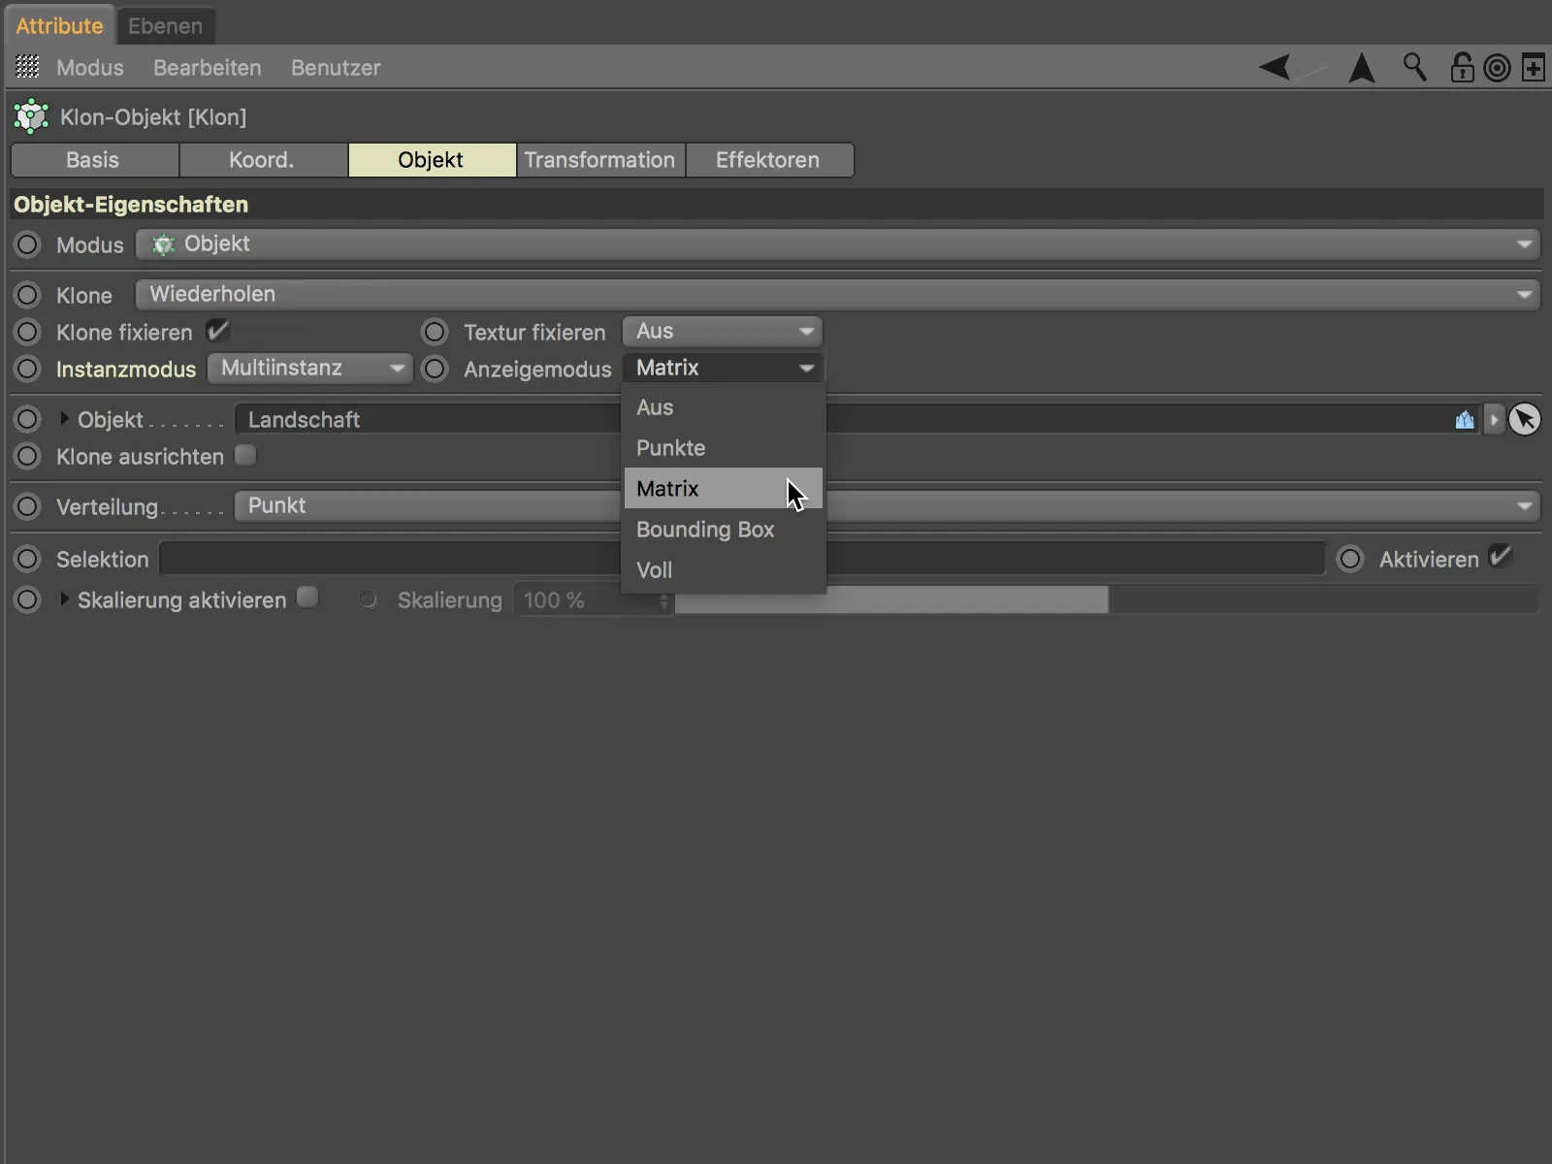Open the Bearbeiten menu
This screenshot has width=1552, height=1164.
tap(208, 68)
